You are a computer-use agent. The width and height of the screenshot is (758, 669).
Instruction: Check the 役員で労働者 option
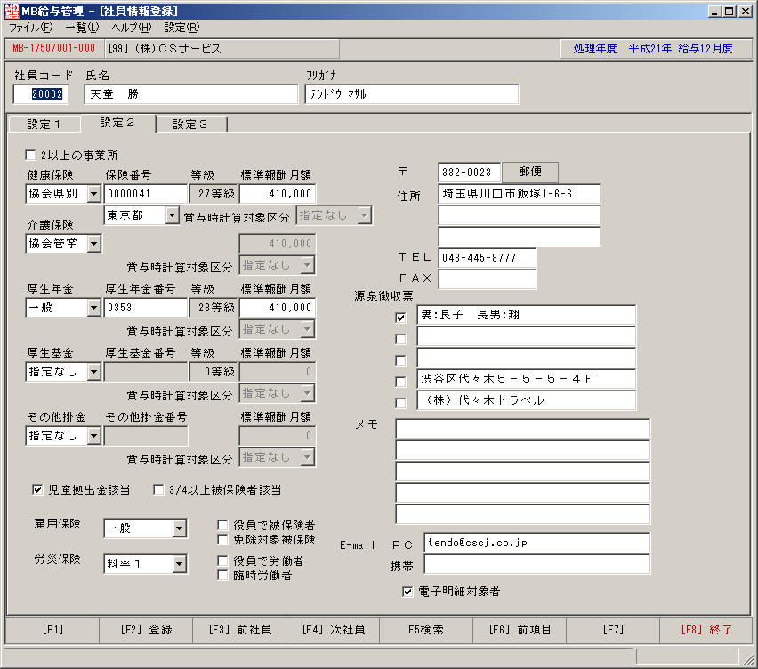222,560
